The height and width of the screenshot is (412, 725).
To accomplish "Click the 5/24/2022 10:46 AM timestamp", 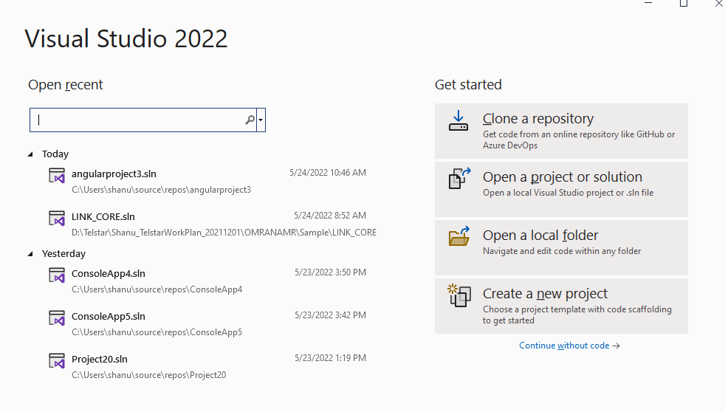I will 328,173.
